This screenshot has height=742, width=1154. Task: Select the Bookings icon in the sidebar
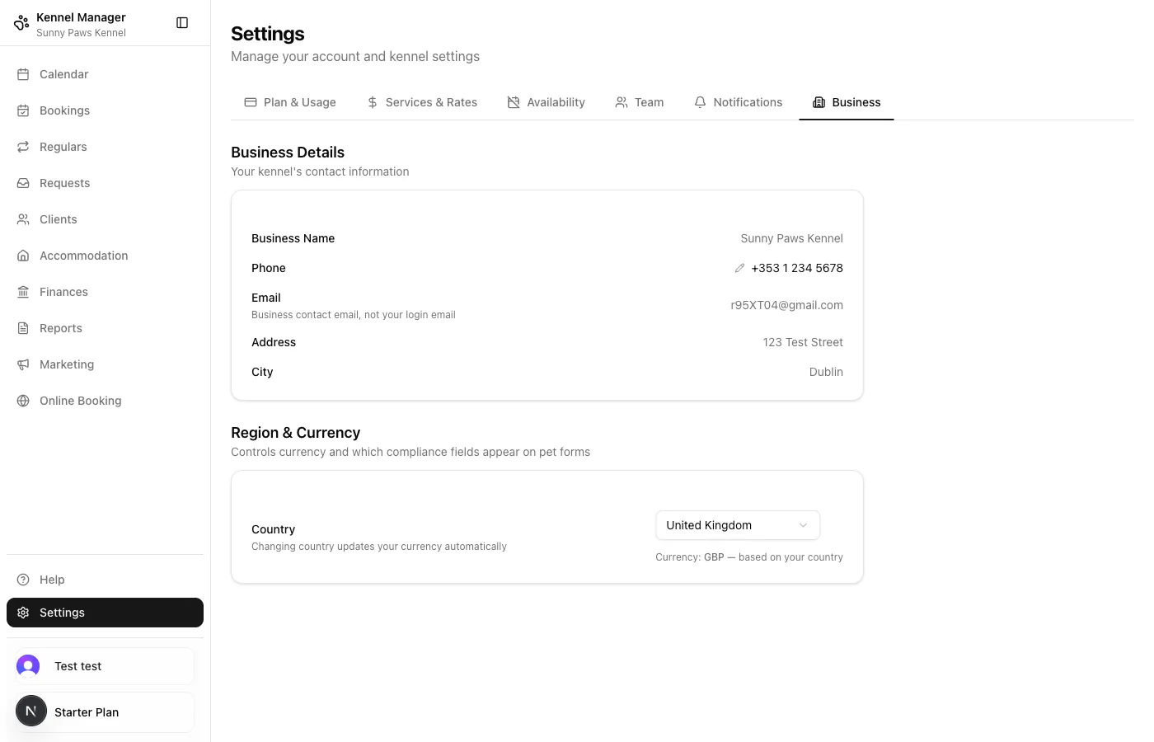coord(22,110)
